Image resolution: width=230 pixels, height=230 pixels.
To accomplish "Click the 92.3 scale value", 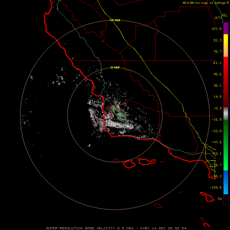I will 217,40.
